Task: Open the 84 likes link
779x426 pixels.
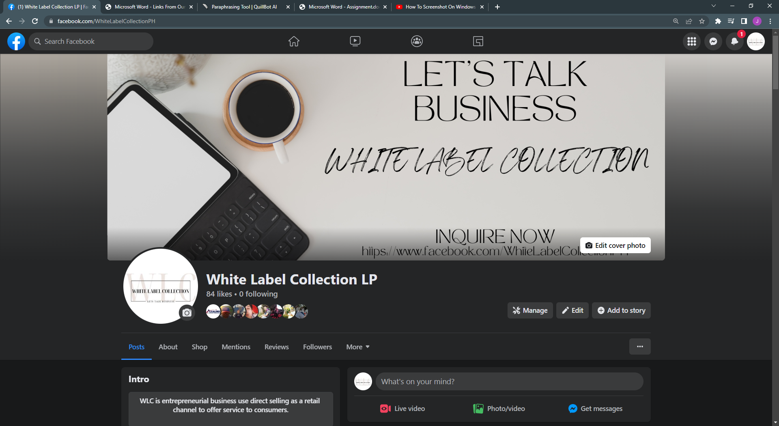Action: tap(219, 294)
